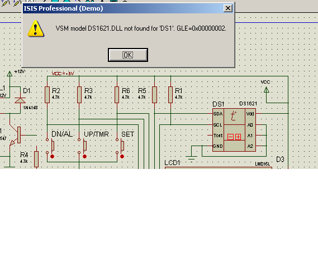Image resolution: width=318 pixels, height=261 pixels.
Task: Click the Vdd pin label
Action: 250,114
